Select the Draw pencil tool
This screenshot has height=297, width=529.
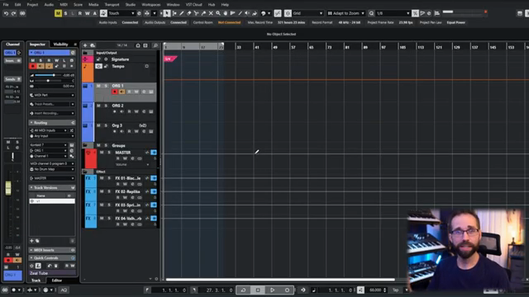click(182, 13)
